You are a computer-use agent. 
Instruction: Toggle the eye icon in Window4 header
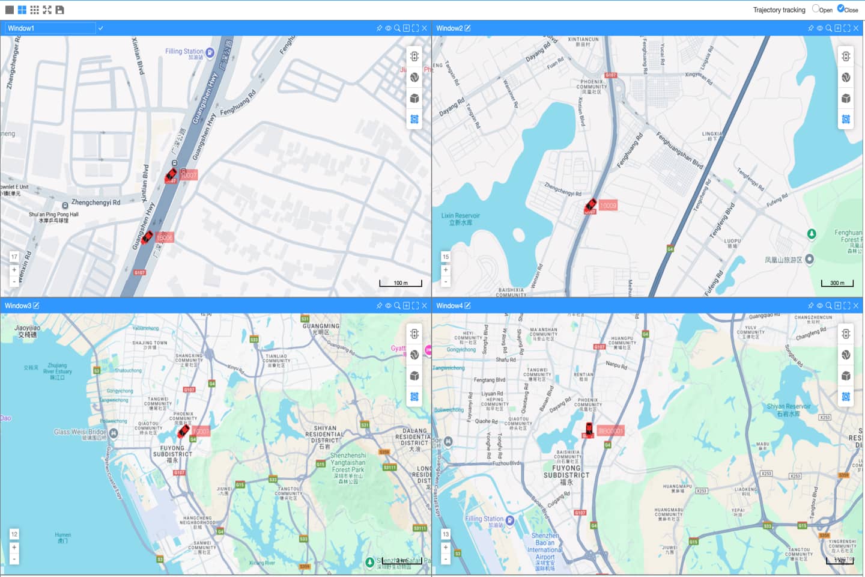[x=819, y=306]
